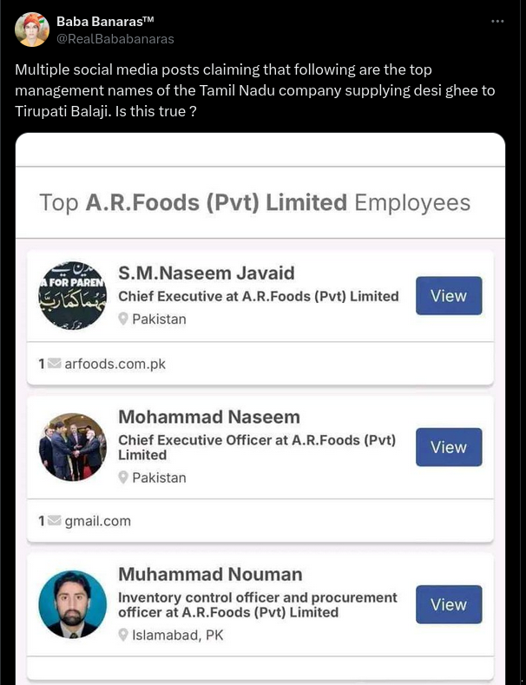Click View button for Muhammad Nouman
526x685 pixels.
pyautogui.click(x=449, y=604)
